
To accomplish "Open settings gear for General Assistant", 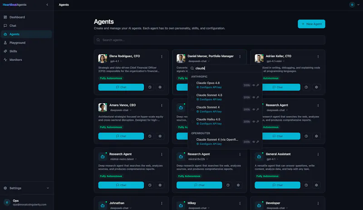I will point(316,185).
